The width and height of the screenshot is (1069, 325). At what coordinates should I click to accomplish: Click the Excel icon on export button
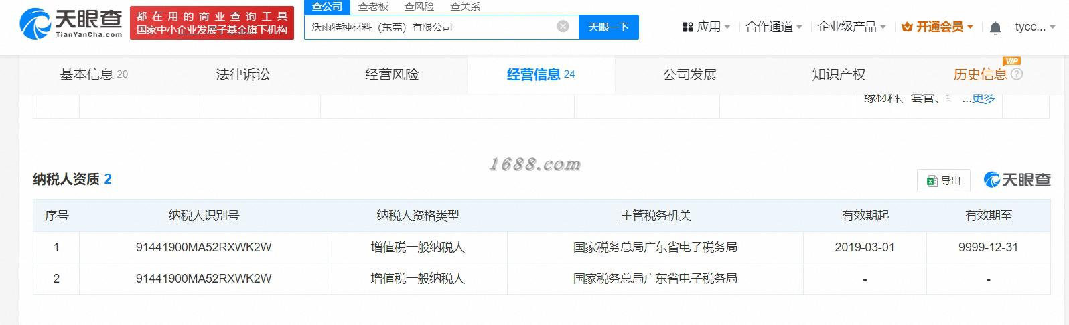(x=932, y=180)
